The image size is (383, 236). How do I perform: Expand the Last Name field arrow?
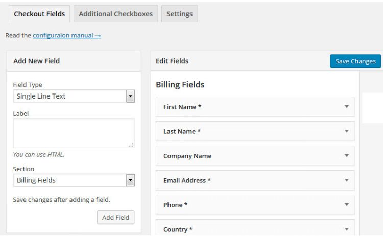tap(346, 131)
